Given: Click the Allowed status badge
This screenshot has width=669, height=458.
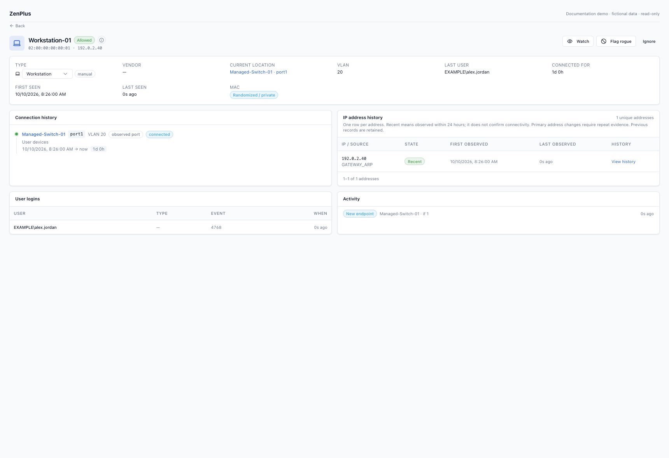Looking at the screenshot, I should pos(84,40).
